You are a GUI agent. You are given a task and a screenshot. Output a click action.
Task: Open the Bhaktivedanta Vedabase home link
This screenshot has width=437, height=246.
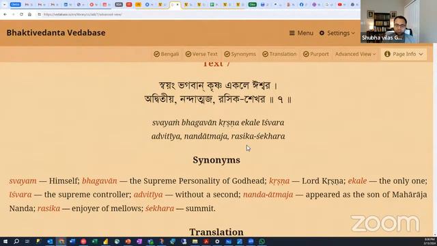[x=56, y=33]
